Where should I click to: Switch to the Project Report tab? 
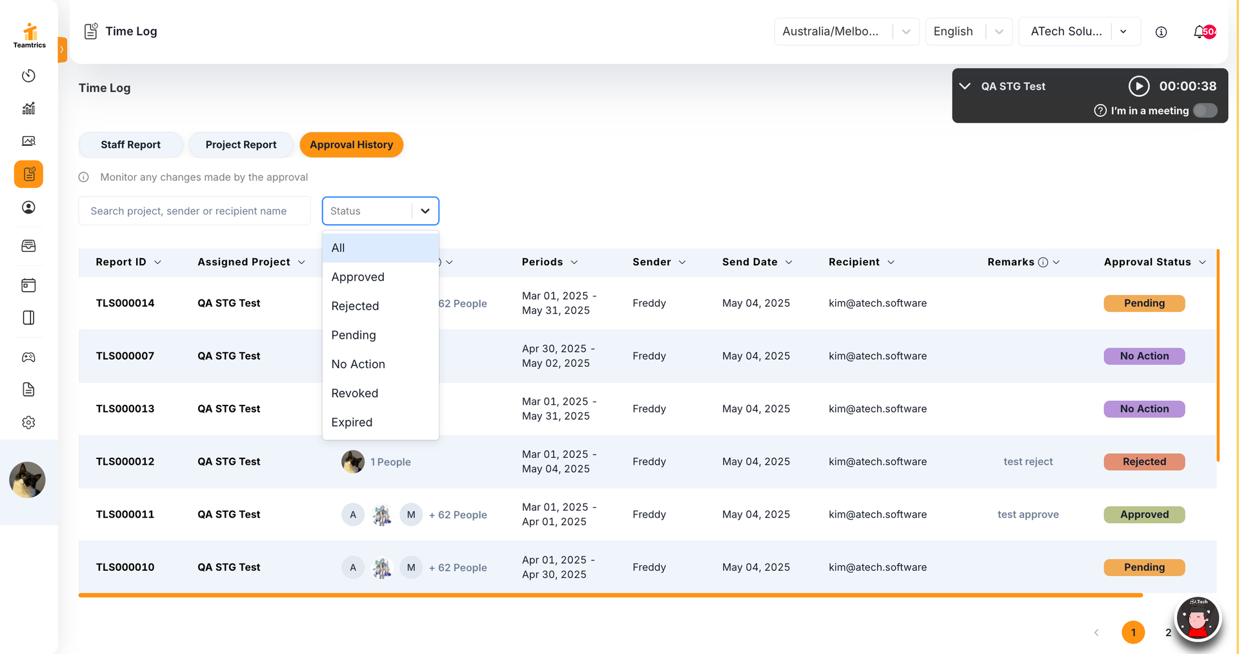pyautogui.click(x=241, y=145)
